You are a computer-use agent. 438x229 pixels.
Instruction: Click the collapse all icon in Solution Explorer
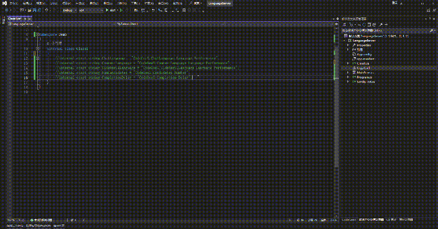(369, 25)
